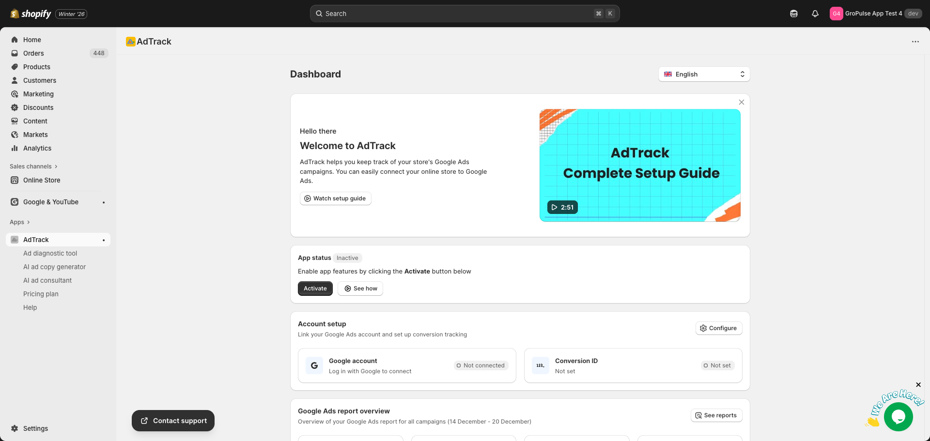The height and width of the screenshot is (441, 930).
Task: Close the We Are Here chat prompt
Action: point(918,385)
